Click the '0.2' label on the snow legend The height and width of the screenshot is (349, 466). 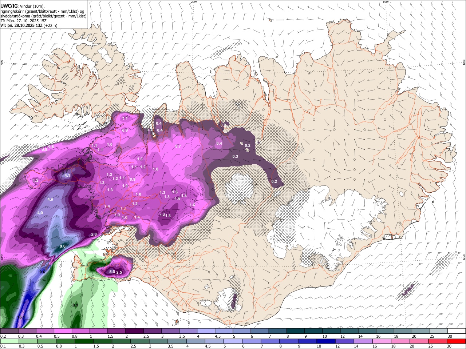click(3, 336)
